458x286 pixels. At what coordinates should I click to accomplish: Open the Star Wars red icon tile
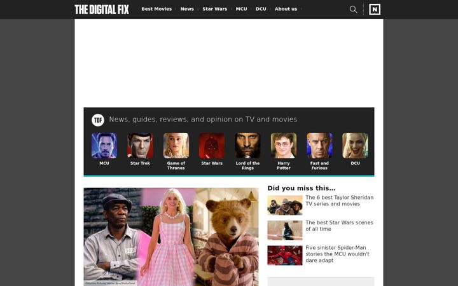coord(212,146)
